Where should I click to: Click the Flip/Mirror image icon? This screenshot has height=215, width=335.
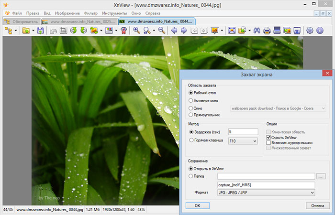[x=94, y=31]
